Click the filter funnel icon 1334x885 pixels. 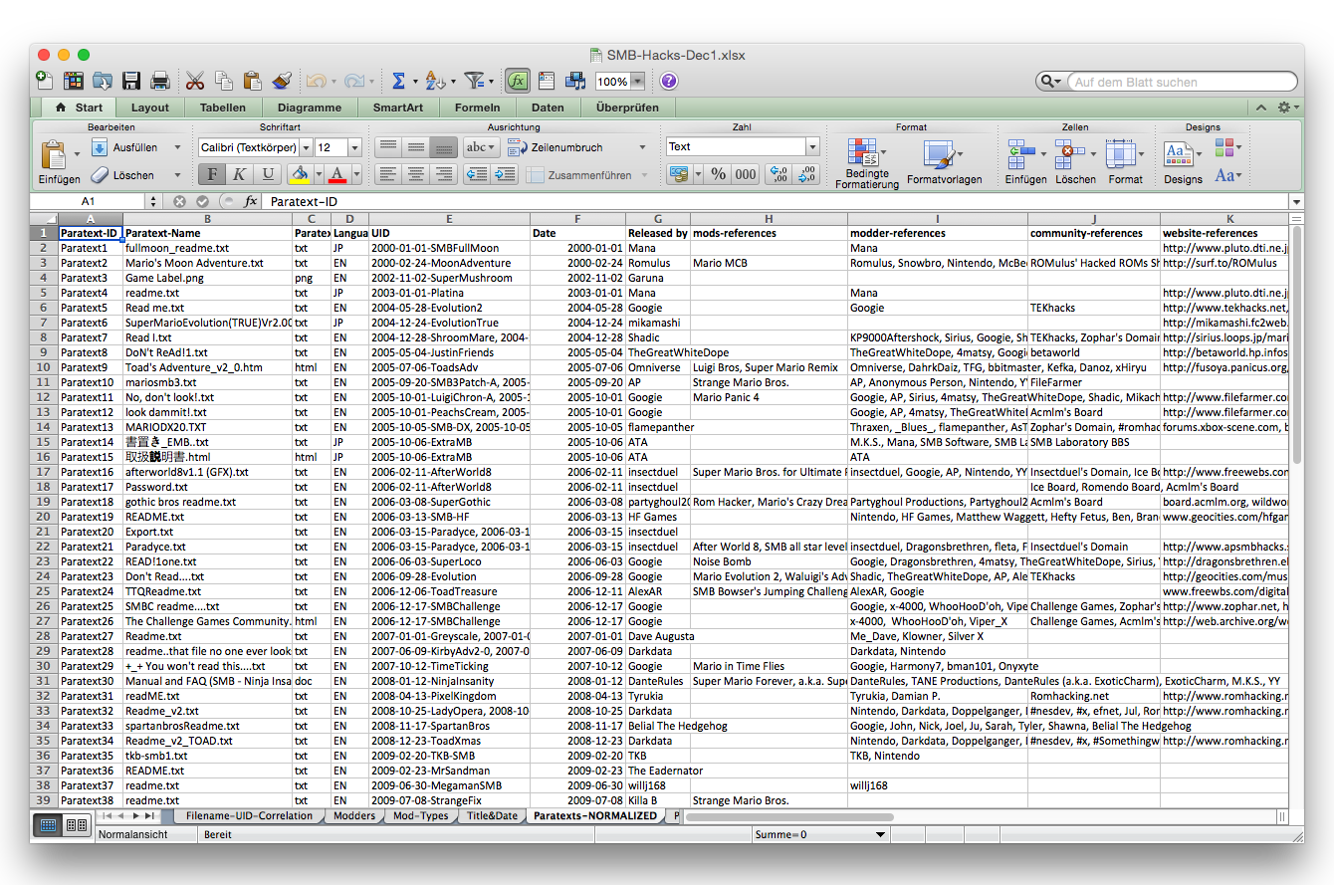coord(475,81)
